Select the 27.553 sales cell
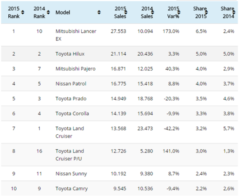The image size is (239, 196). [118, 31]
